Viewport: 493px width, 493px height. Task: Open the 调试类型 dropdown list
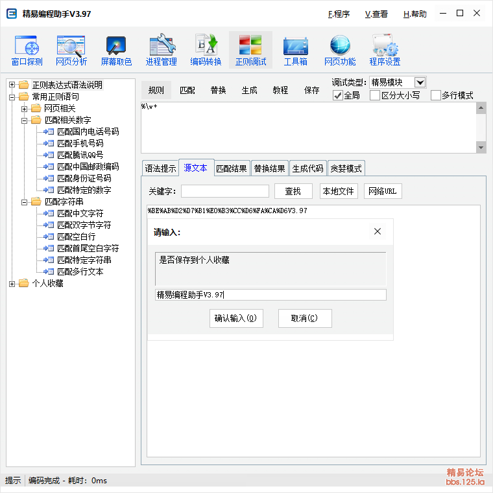(x=420, y=83)
